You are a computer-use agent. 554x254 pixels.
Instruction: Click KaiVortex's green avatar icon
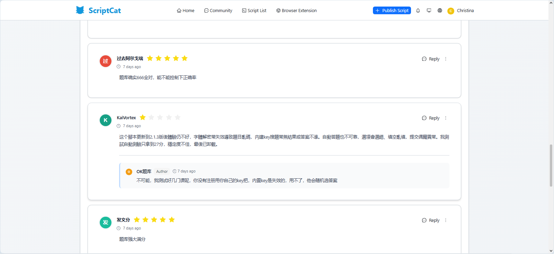point(106,120)
